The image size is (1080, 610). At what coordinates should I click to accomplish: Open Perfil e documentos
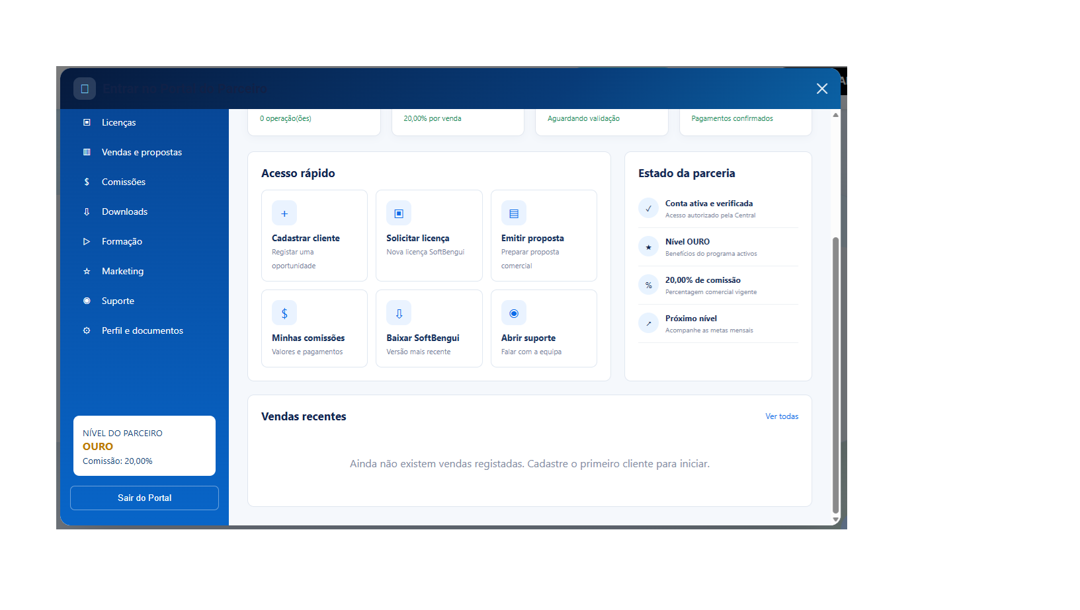coord(144,330)
